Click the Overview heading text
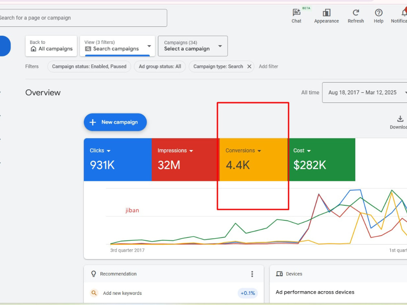407x305 pixels. pos(43,93)
